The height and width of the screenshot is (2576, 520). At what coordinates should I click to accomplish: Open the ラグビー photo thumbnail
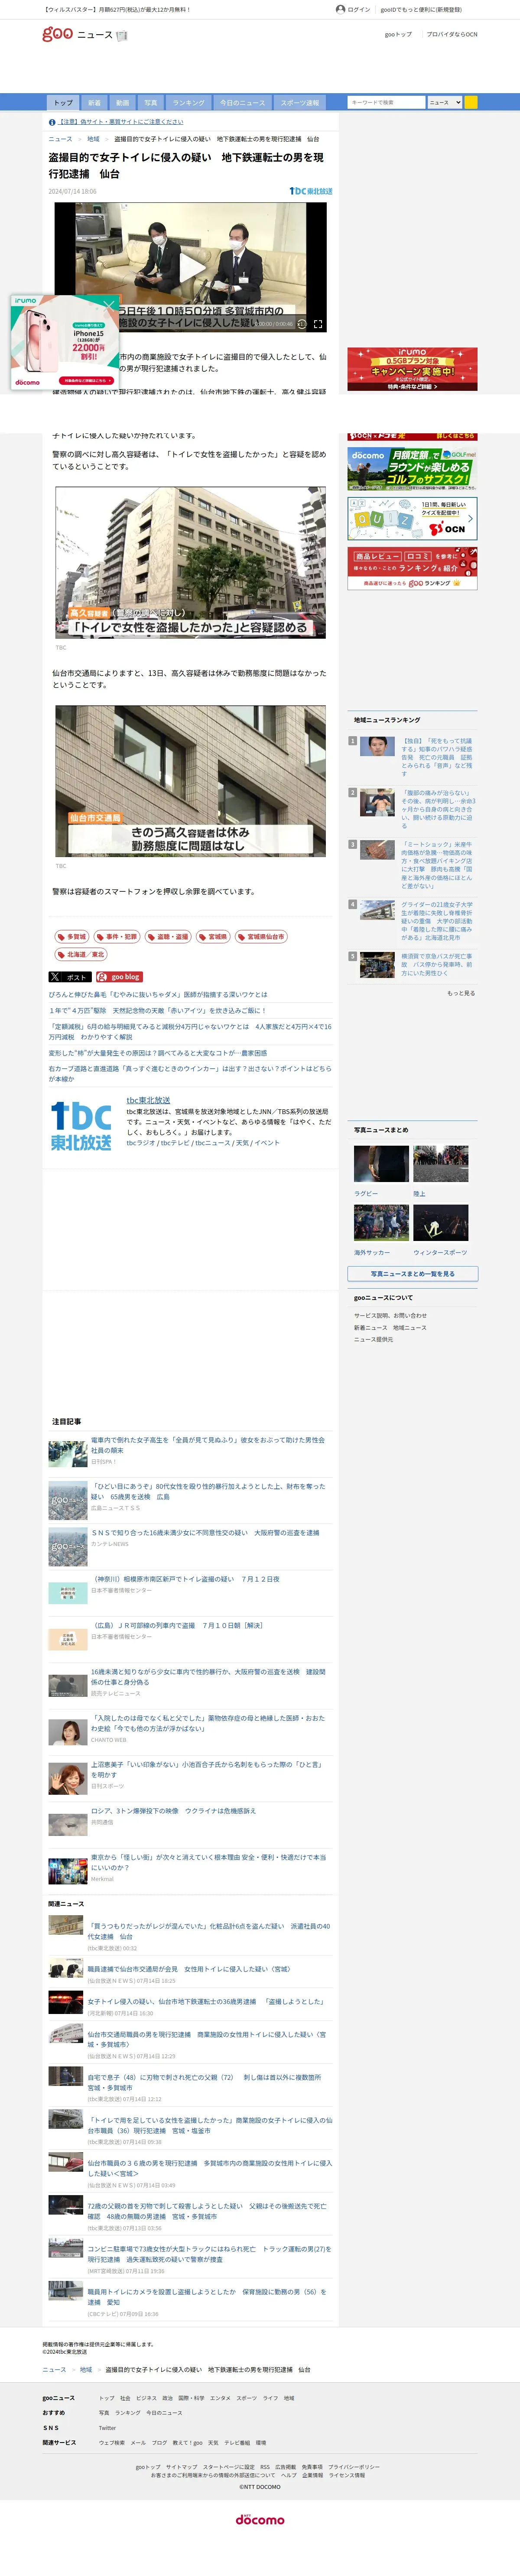click(381, 1164)
